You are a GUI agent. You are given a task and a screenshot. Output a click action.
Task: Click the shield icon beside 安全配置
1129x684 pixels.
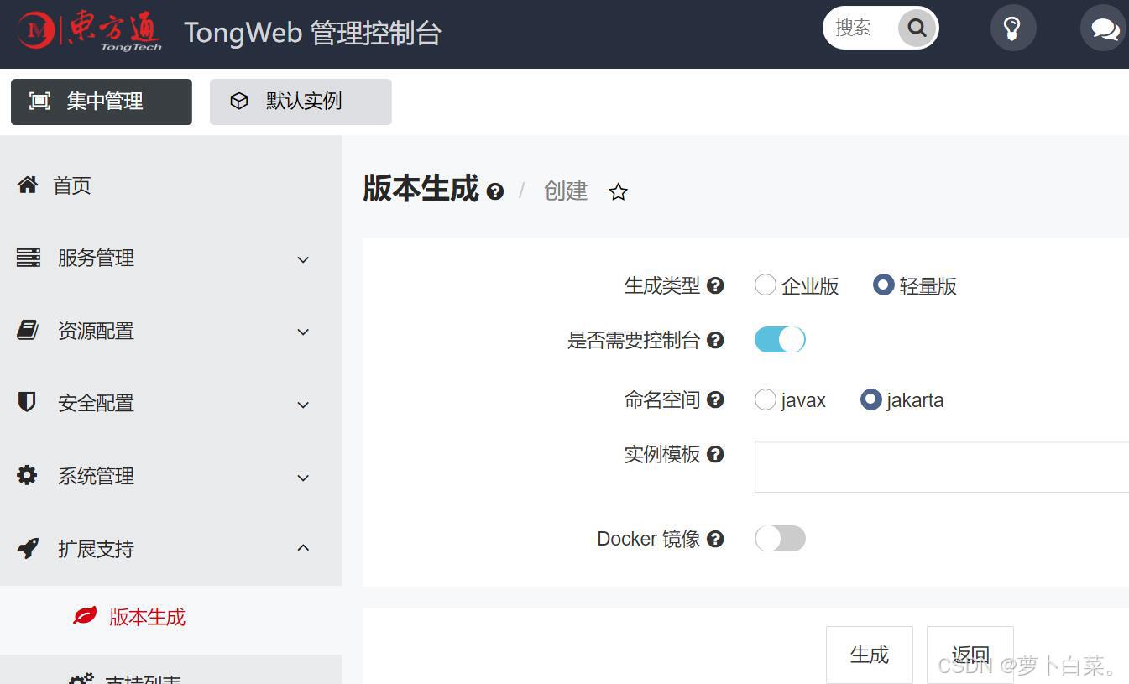coord(27,402)
